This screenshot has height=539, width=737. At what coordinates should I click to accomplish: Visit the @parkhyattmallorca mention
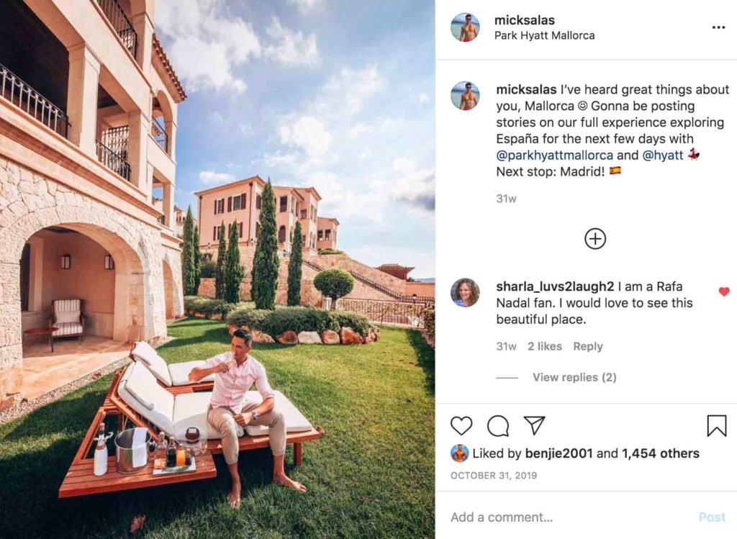click(555, 155)
